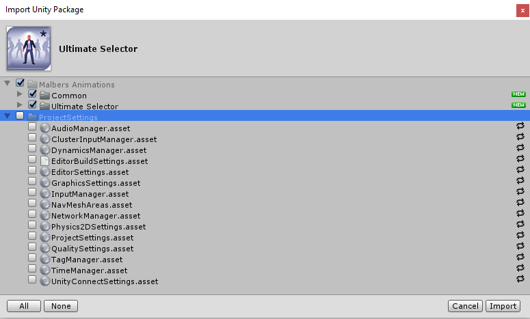The height and width of the screenshot is (319, 530).
Task: Click the ProjectSettings folder icon
Action: (32, 117)
